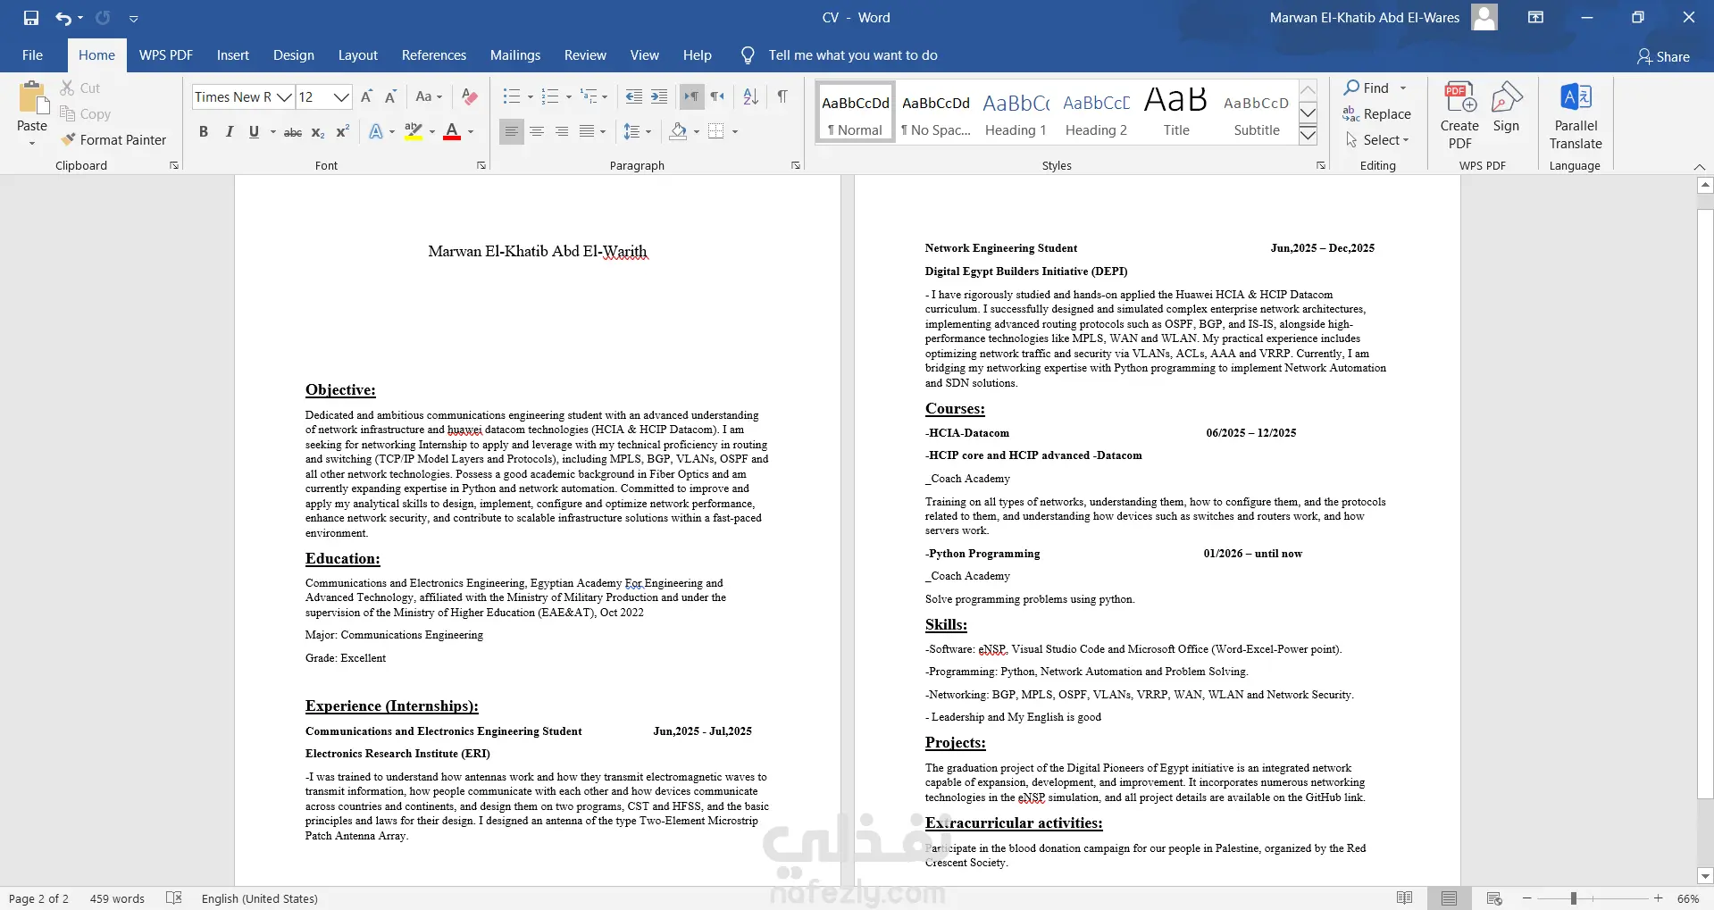Apply the Heading 1 style
The image size is (1714, 910).
(1016, 112)
